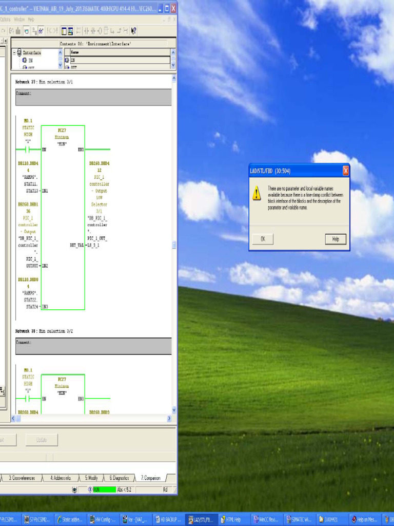Open WinCC flexible from the taskbar
This screenshot has width=394, height=526.
tap(266, 520)
